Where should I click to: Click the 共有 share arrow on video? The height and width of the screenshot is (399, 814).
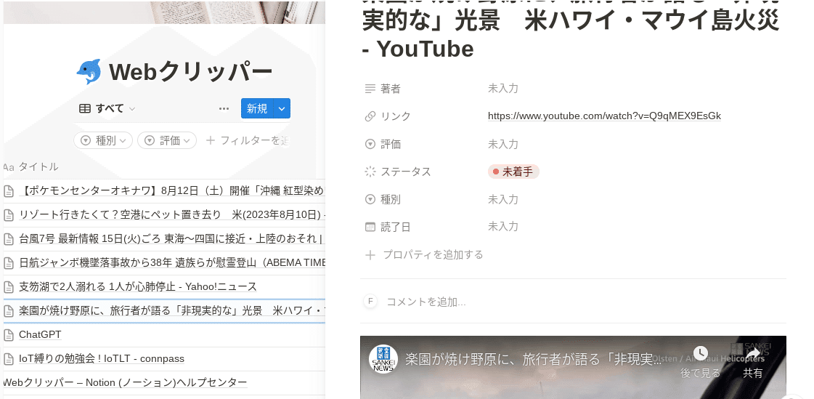click(x=753, y=354)
